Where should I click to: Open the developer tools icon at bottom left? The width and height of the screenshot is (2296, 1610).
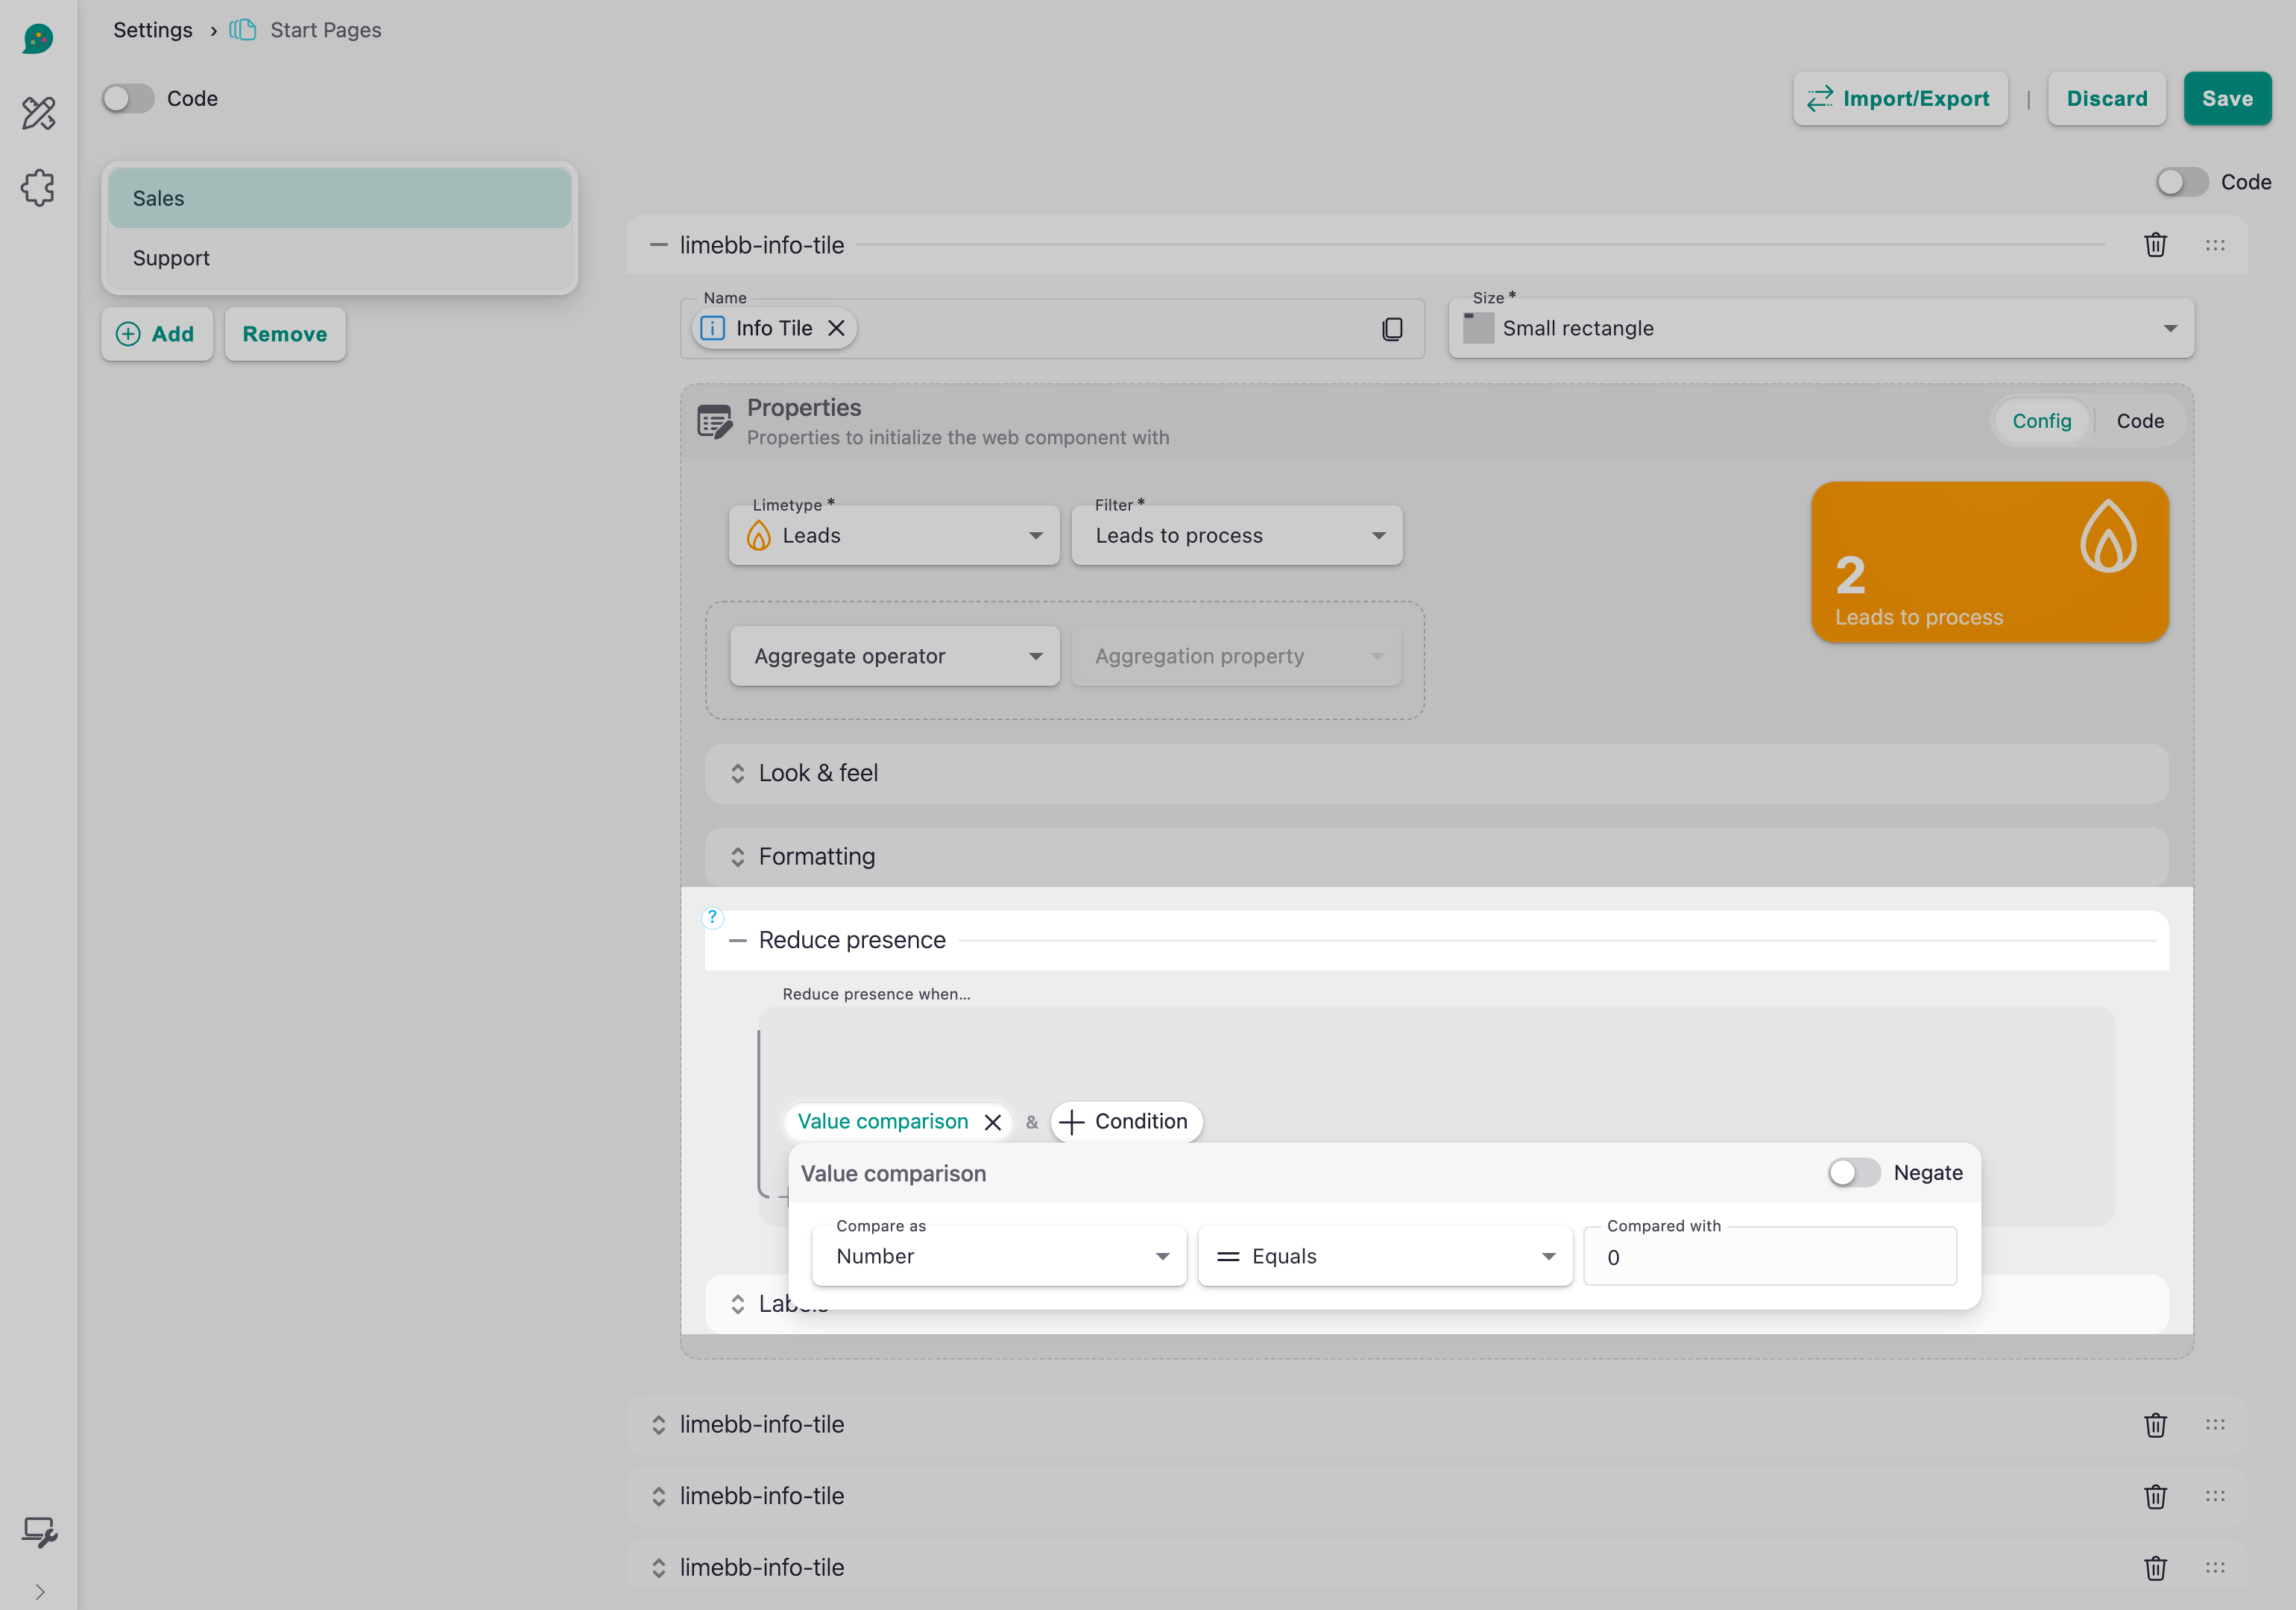click(x=39, y=1531)
